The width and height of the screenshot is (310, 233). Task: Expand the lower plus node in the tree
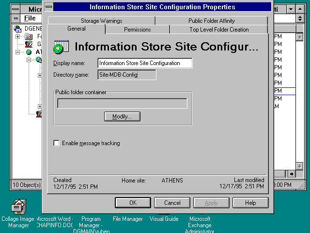[40, 107]
